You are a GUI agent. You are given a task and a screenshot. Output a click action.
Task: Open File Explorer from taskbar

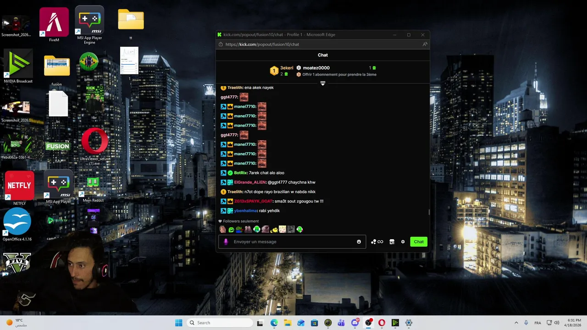(287, 323)
